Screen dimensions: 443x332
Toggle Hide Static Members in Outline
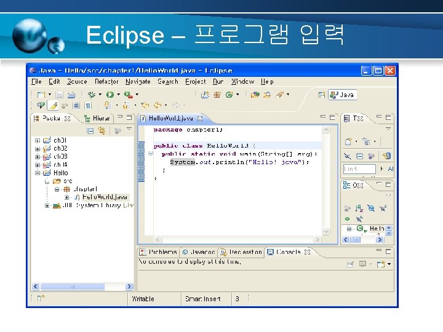tap(383, 208)
